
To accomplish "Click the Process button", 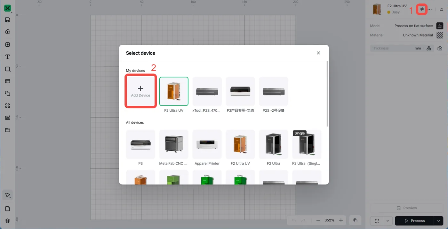I will pos(414,221).
